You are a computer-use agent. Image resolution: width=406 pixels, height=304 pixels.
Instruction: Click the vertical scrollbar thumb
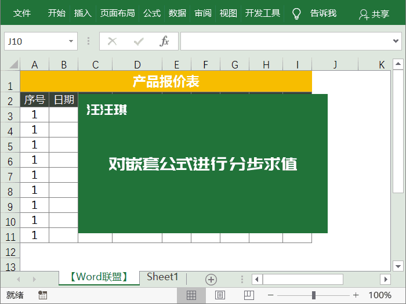(398, 131)
